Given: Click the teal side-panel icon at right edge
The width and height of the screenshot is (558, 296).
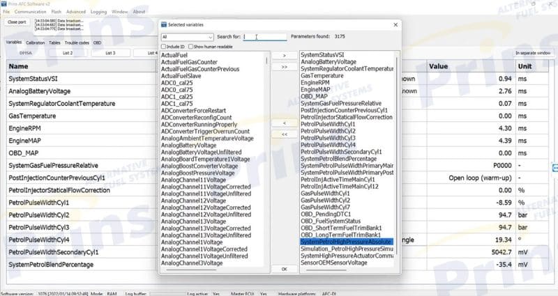Looking at the screenshot, I should click(555, 168).
